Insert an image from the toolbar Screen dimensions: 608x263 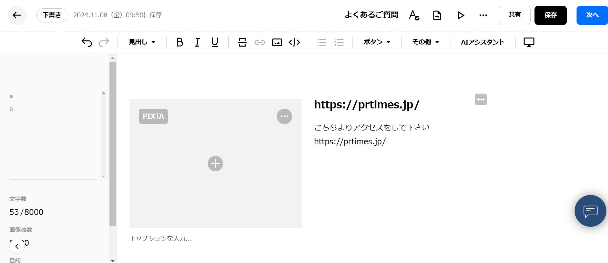277,42
